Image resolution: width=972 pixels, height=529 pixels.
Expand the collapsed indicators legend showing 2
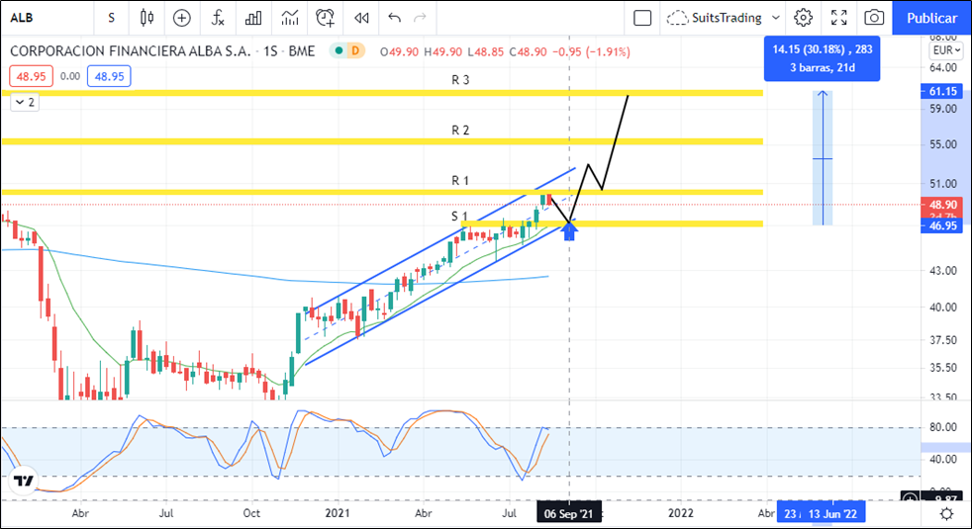[x=24, y=102]
